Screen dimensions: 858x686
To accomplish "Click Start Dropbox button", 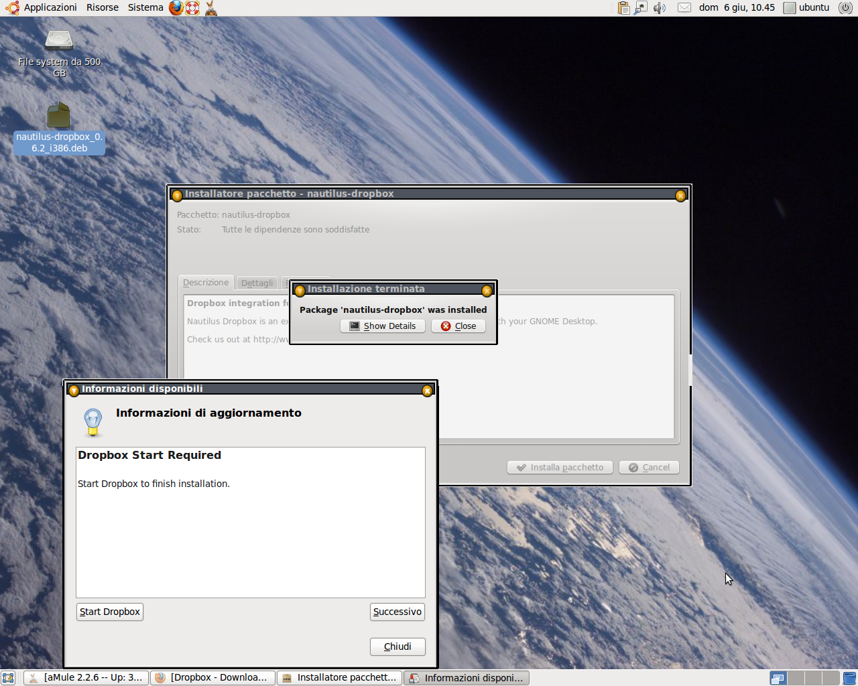I will coord(110,612).
